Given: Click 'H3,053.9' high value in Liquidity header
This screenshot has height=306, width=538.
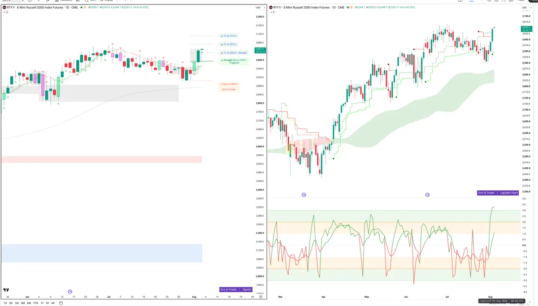Looking at the screenshot, I should 372,8.
